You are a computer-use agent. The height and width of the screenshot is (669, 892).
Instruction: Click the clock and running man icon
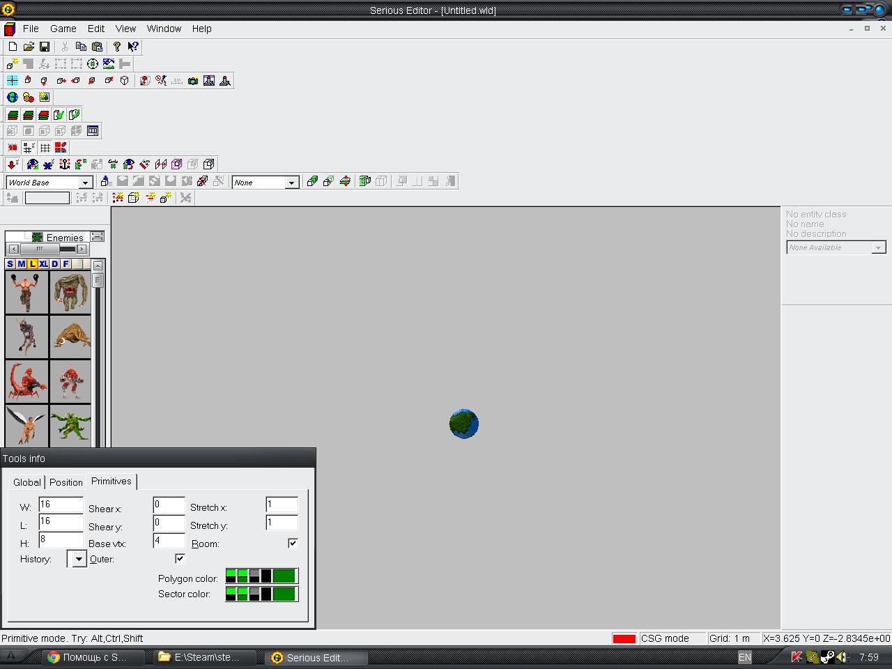pos(161,81)
